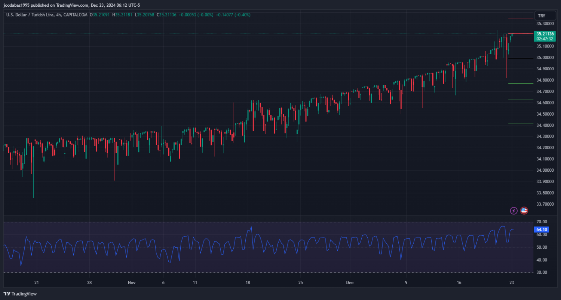This screenshot has width=561, height=300.
Task: Click the Dec date label on time axis
Action: (x=350, y=283)
